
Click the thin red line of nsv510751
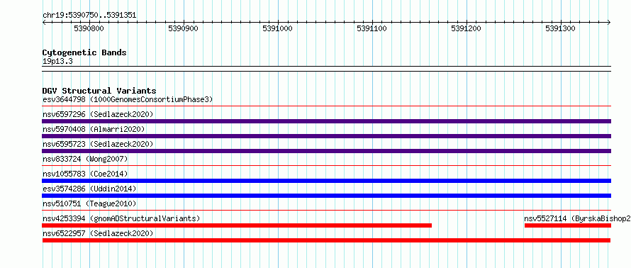[327, 211]
